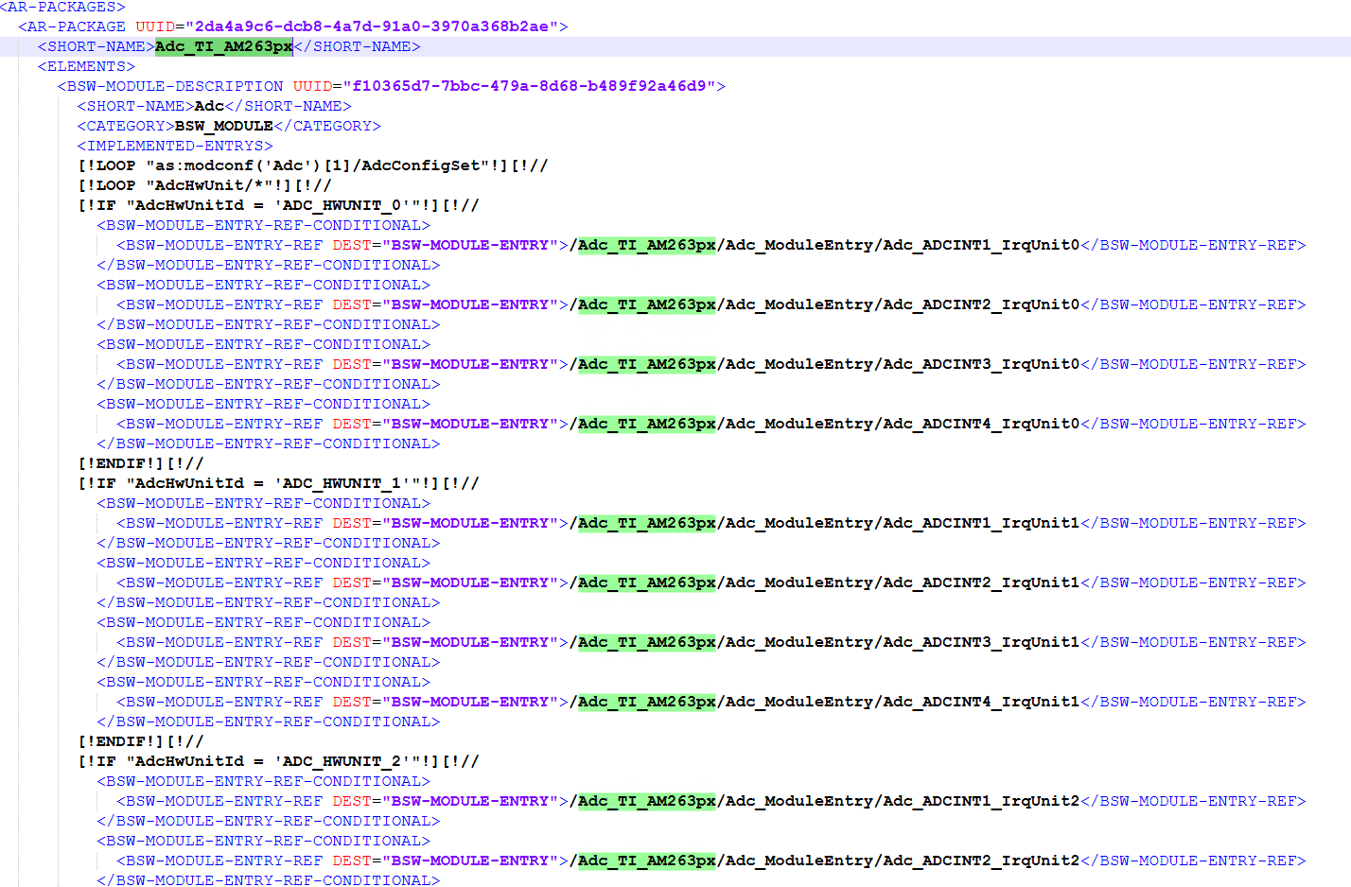Place cursor on the ELEMENTS opening tag
The height and width of the screenshot is (887, 1351).
(x=86, y=66)
